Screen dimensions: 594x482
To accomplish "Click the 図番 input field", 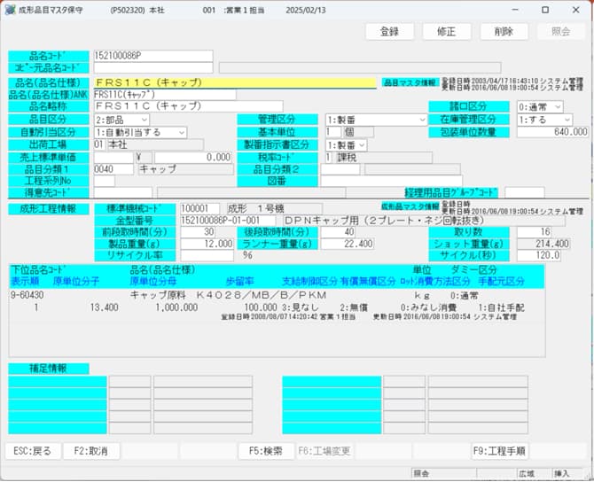I will [x=391, y=181].
